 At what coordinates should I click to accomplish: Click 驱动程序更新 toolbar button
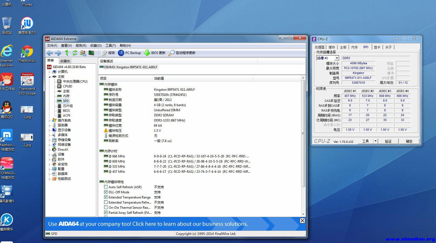[182, 53]
